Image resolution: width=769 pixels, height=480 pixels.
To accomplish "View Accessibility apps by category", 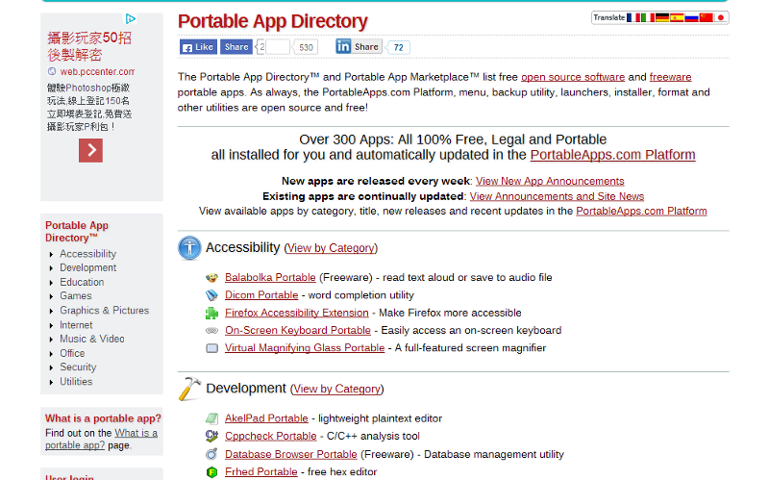I will [331, 248].
